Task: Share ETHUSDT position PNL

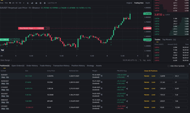Action: 127,89
